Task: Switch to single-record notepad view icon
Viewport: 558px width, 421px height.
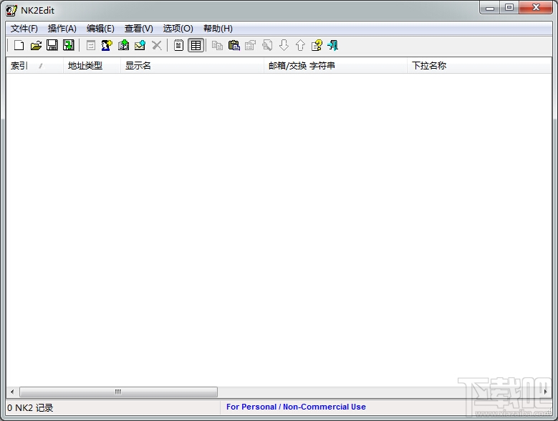Action: pyautogui.click(x=178, y=45)
